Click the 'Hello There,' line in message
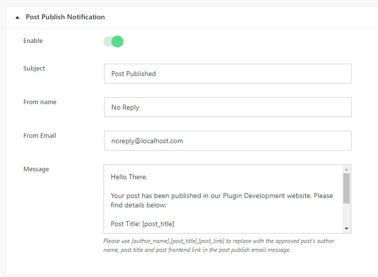This screenshot has width=378, height=277. 129,177
